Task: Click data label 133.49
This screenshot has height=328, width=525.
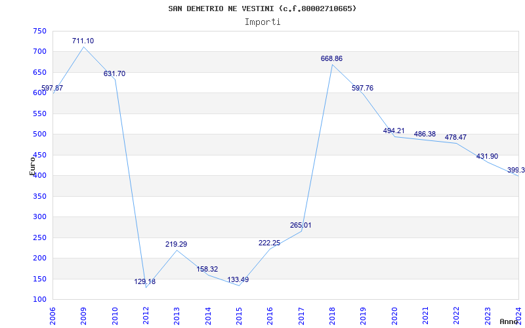Action: click(238, 280)
